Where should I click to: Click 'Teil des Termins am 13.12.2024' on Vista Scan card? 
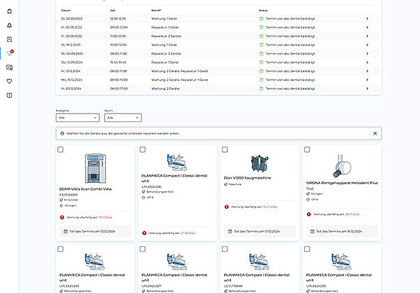pos(92,232)
